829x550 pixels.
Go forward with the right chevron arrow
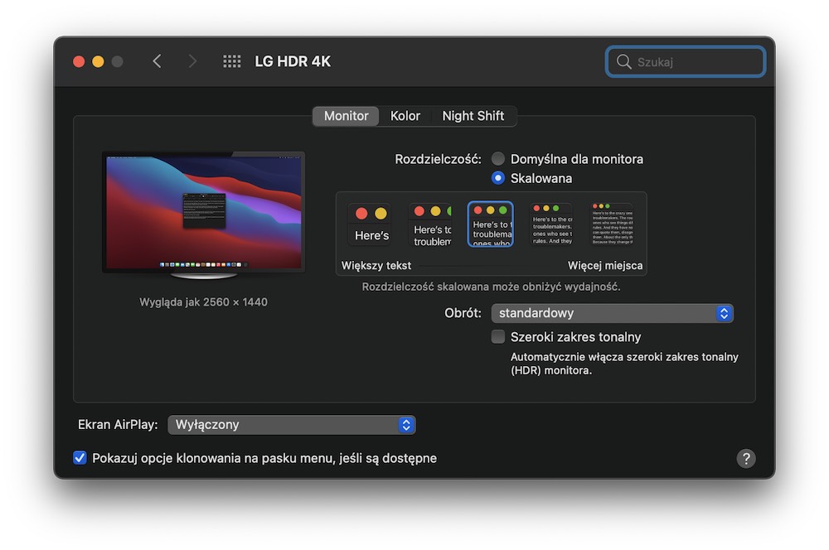click(192, 61)
